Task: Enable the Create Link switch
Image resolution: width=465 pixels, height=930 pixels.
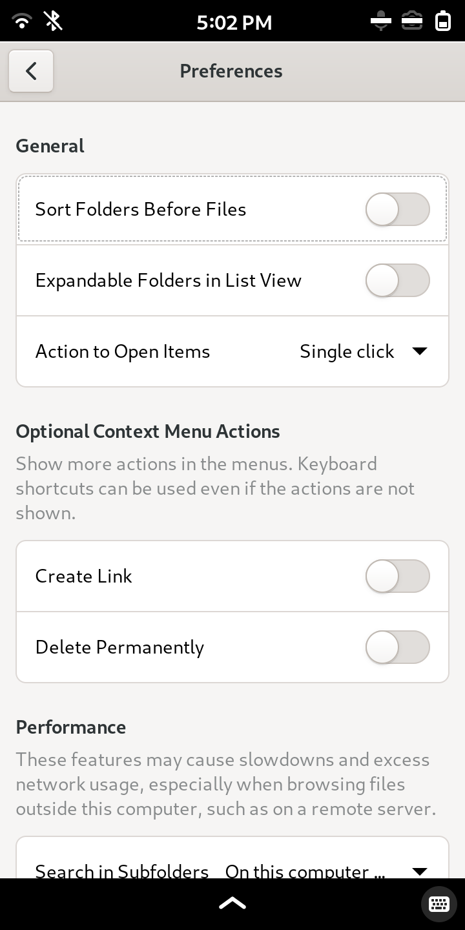Action: coord(397,576)
